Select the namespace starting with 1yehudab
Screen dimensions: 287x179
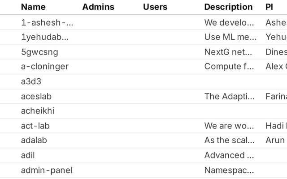coord(45,37)
